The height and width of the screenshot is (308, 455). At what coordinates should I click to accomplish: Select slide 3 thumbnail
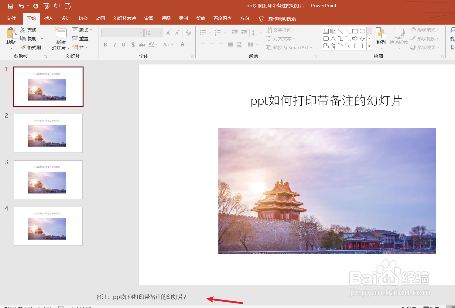pyautogui.click(x=48, y=180)
